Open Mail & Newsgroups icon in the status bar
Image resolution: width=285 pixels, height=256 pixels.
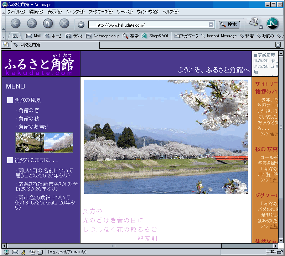[x=15, y=252]
